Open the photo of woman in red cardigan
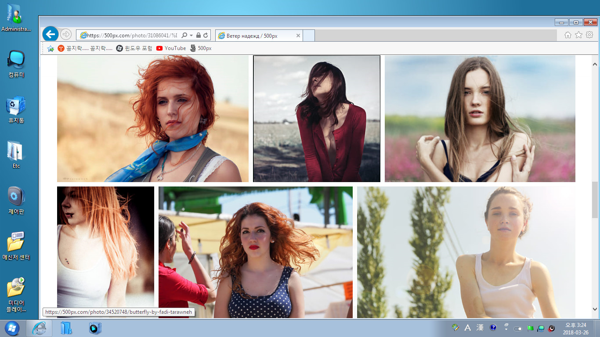This screenshot has width=600, height=337. click(317, 118)
